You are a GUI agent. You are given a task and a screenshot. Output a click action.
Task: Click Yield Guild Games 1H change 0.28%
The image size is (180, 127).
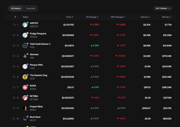point(95,46)
